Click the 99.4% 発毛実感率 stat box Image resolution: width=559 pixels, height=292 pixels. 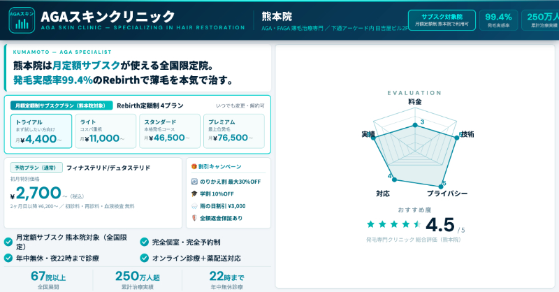498,20
